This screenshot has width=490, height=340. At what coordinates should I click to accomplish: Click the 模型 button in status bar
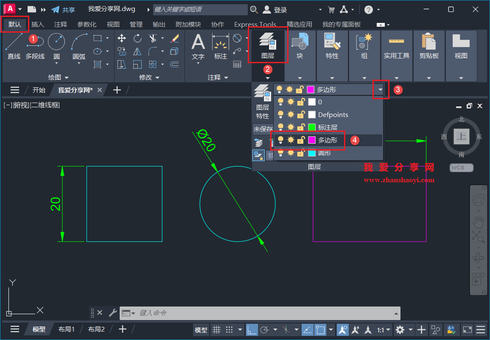coord(201,329)
